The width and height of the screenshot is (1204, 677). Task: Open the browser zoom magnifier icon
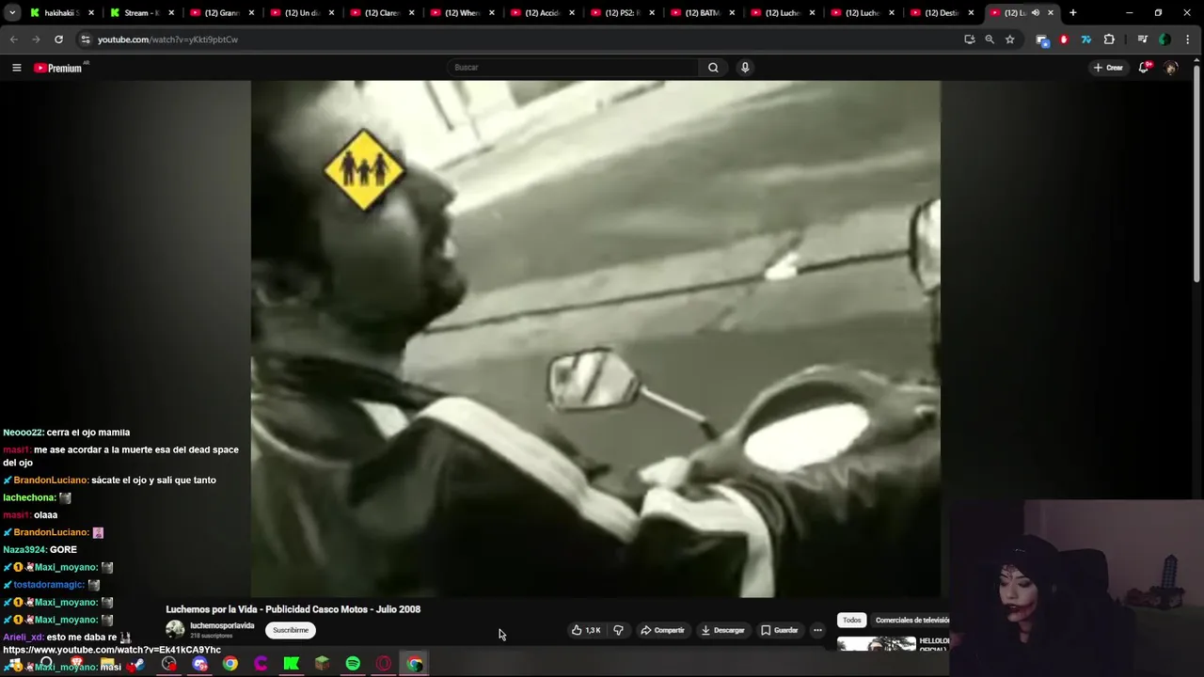tap(990, 39)
